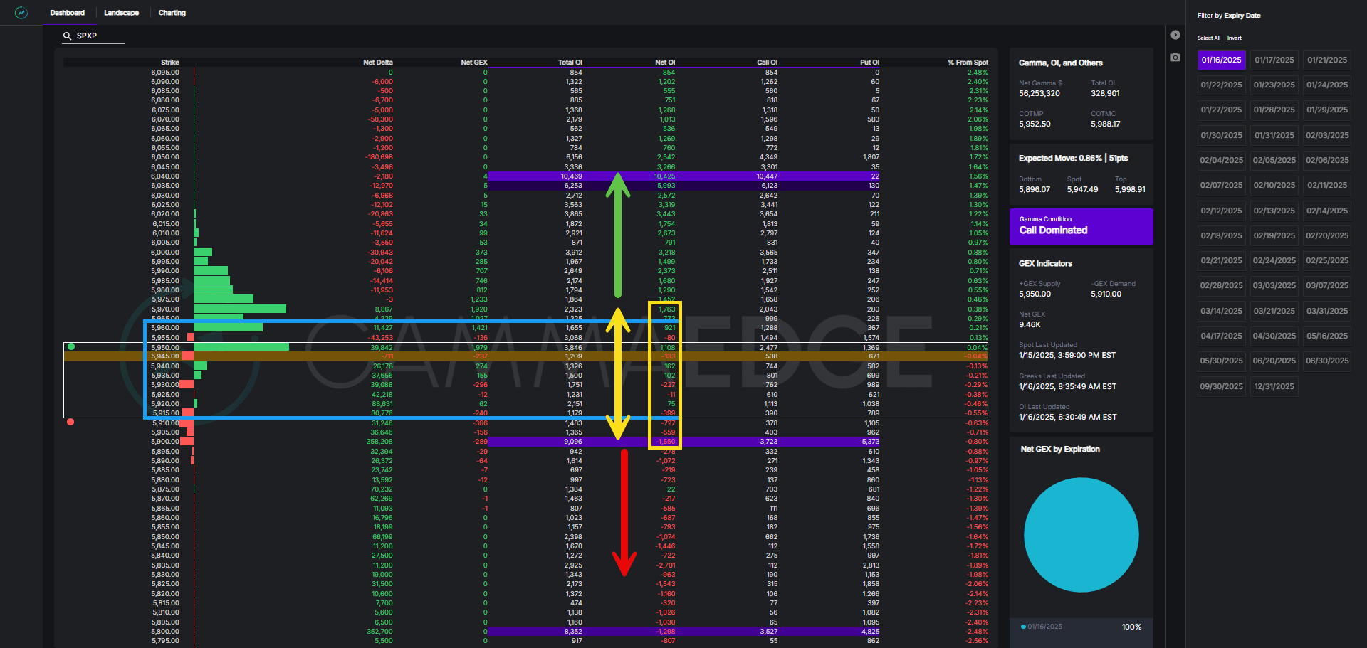Switch to the Charting tab
Image resolution: width=1367 pixels, height=648 pixels.
coord(172,13)
